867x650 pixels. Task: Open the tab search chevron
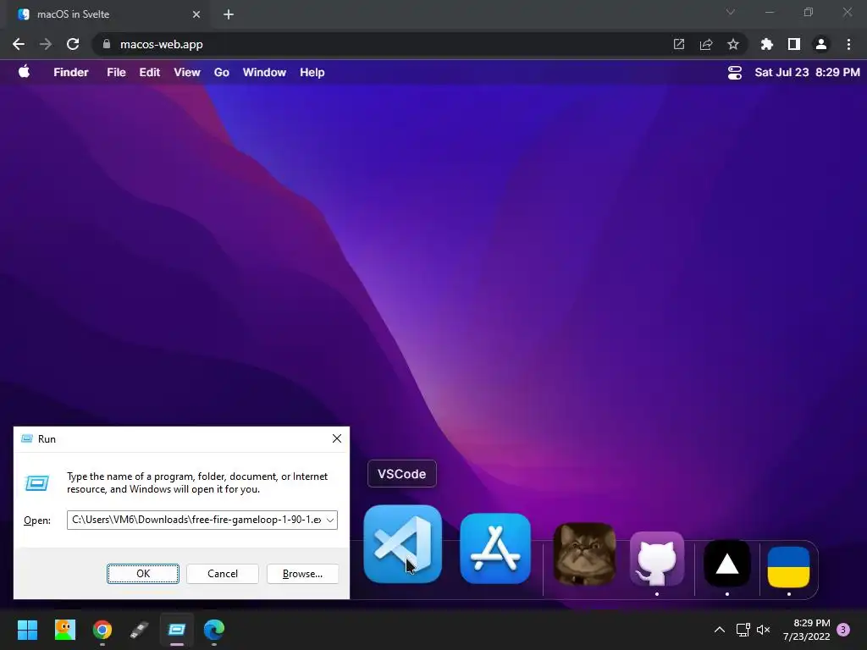coord(731,12)
